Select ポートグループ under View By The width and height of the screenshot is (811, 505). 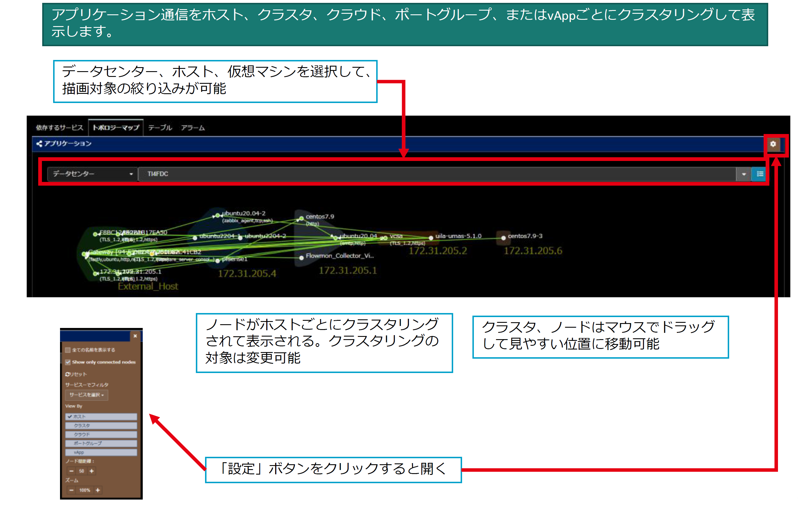tap(101, 444)
